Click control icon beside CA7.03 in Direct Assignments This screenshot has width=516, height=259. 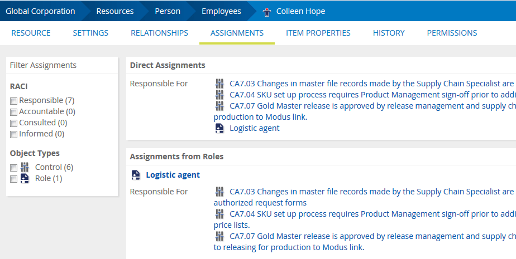coord(219,84)
